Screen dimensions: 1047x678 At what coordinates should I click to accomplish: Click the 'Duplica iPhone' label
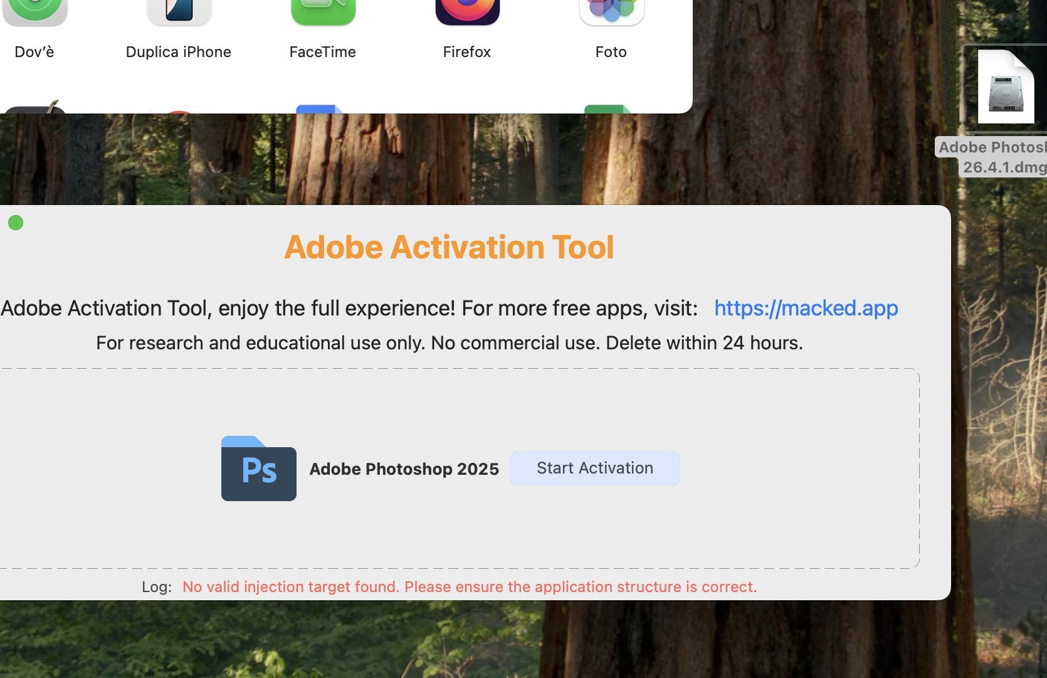tap(179, 52)
